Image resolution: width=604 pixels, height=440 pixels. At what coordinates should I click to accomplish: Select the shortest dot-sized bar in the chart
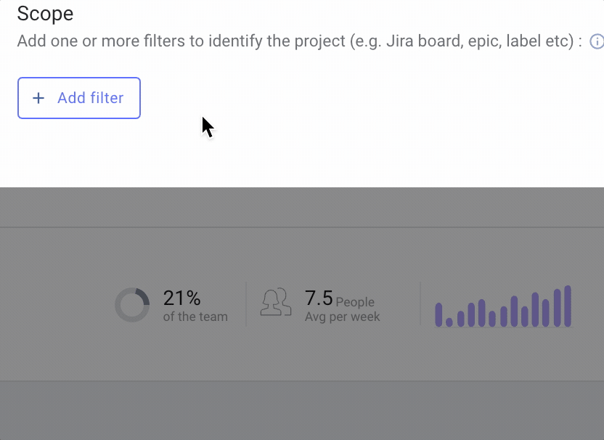tap(449, 322)
